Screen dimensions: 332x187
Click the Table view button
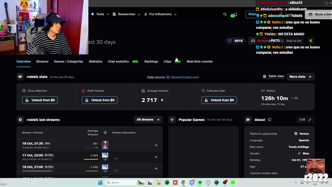pyautogui.click(x=274, y=76)
